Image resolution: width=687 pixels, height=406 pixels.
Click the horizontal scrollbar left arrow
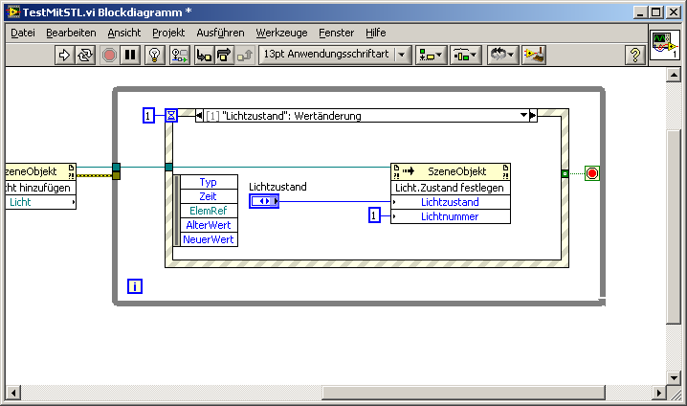(13, 393)
